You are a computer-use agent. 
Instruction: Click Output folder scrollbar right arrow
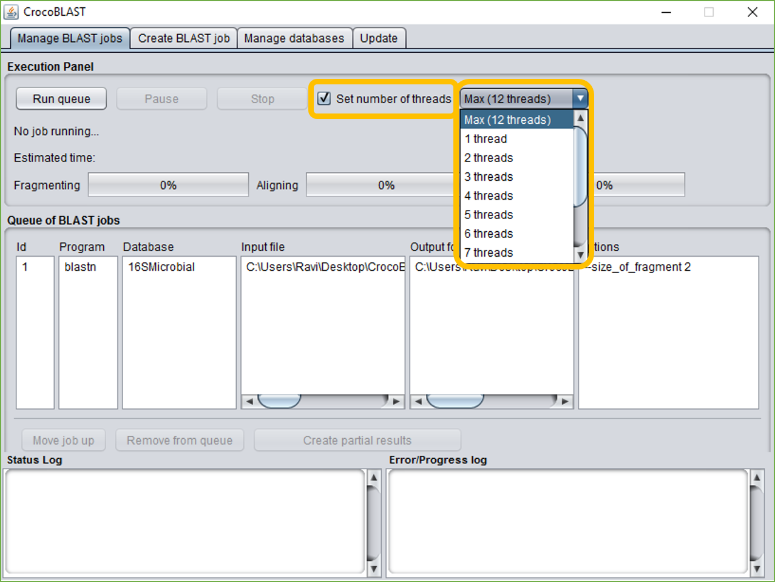tap(566, 401)
